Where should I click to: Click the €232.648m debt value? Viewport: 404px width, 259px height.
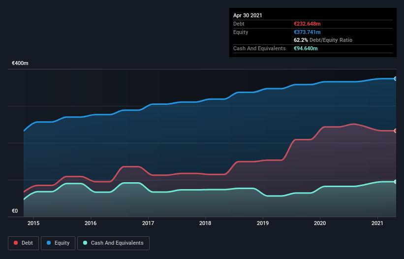coord(307,24)
